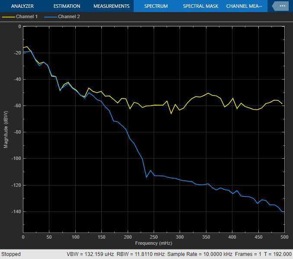Click the Sample Rate = 10.0000 kHz entry
The width and height of the screenshot is (293, 259).
200,254
